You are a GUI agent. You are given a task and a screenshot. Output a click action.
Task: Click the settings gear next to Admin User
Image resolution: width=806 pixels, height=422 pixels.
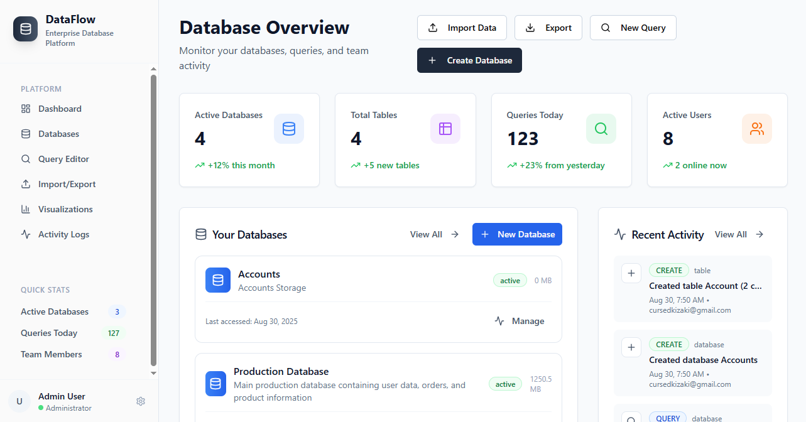[x=141, y=401]
